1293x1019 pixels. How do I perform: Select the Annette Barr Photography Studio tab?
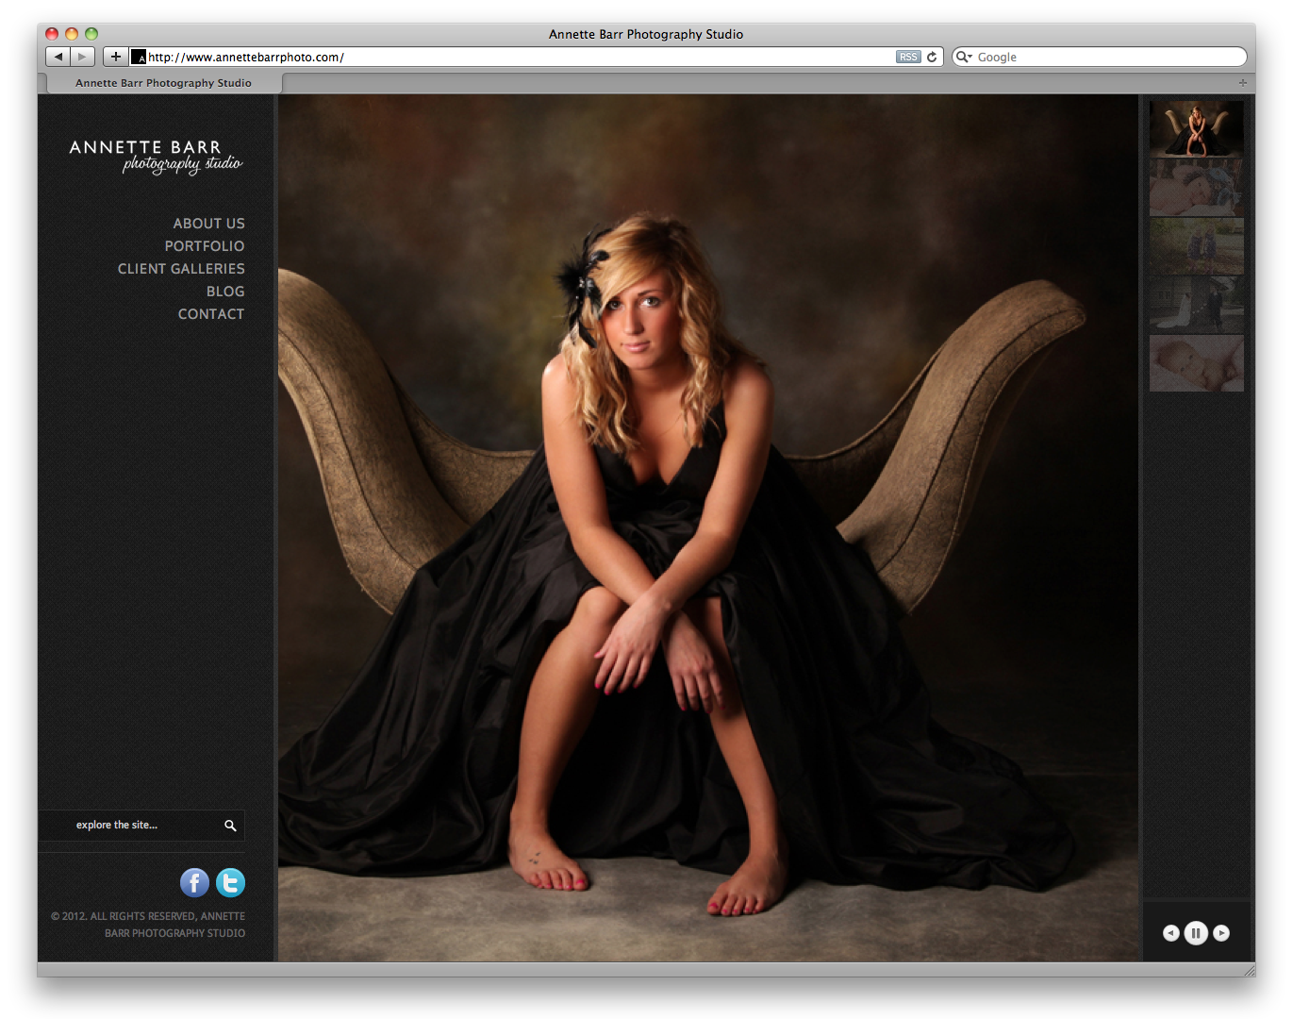[x=163, y=83]
